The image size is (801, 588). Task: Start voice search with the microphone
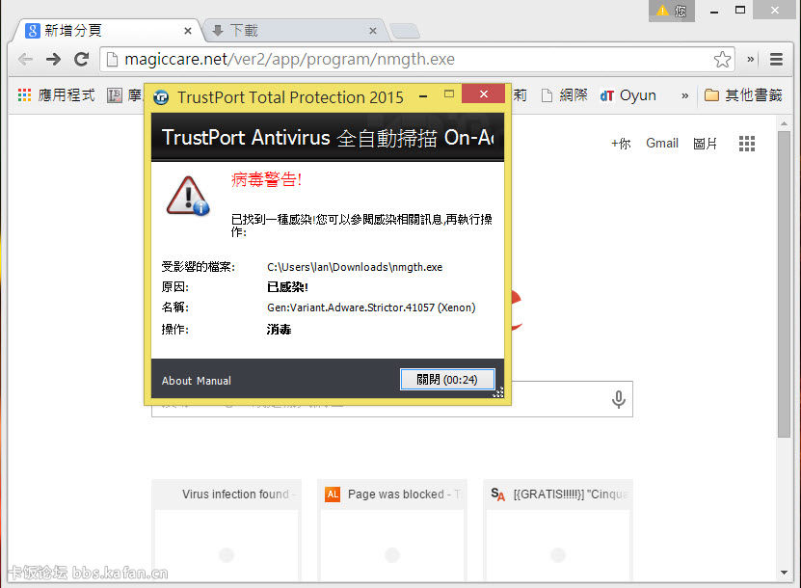click(619, 399)
